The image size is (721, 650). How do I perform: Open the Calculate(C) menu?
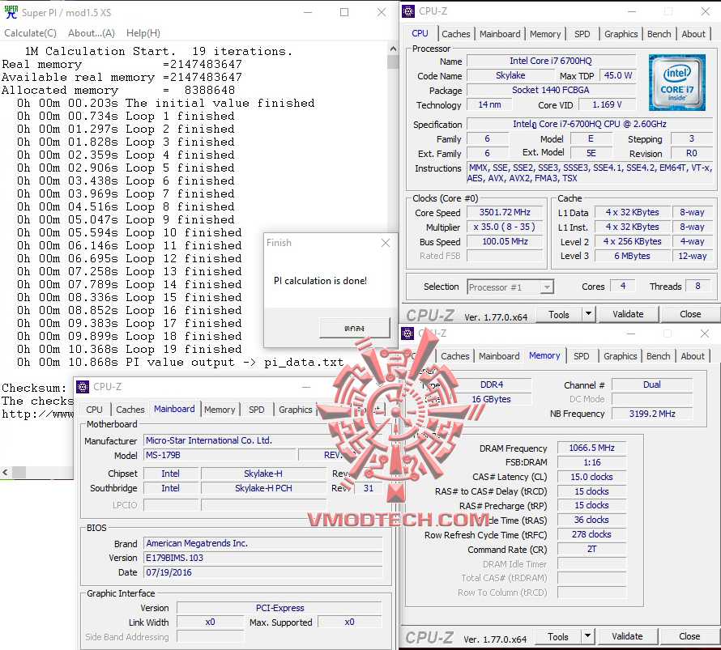pyautogui.click(x=30, y=33)
